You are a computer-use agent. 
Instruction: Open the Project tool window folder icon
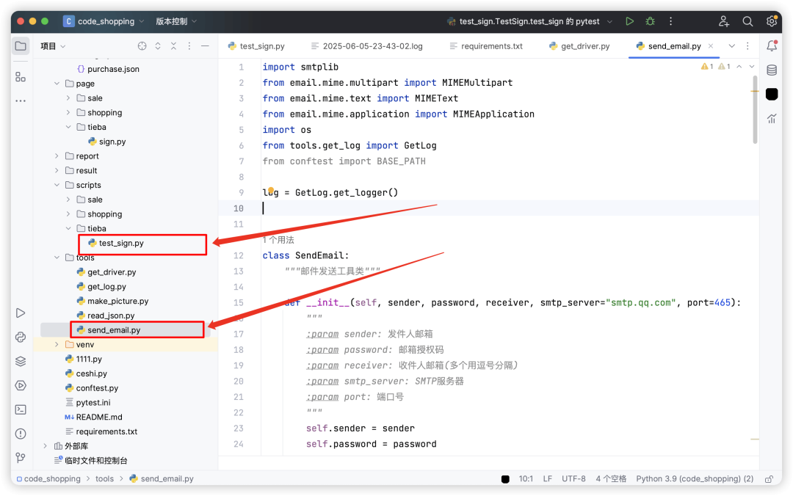coord(21,46)
